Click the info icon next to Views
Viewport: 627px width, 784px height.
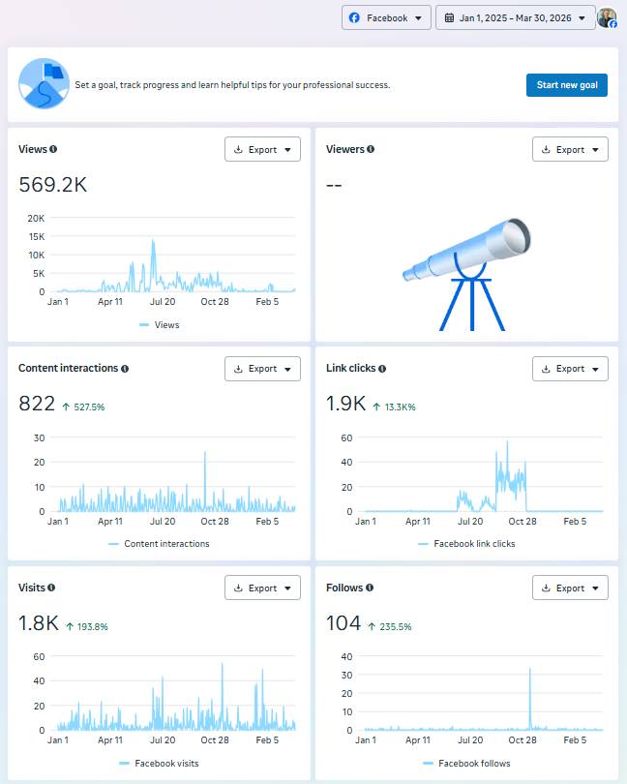pyautogui.click(x=53, y=149)
